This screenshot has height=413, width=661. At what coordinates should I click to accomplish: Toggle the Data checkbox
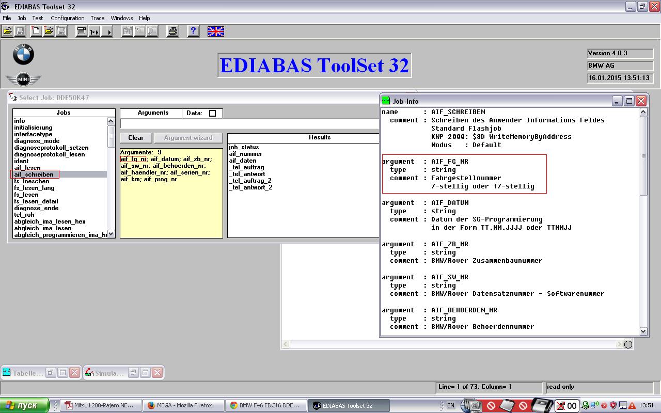(212, 113)
